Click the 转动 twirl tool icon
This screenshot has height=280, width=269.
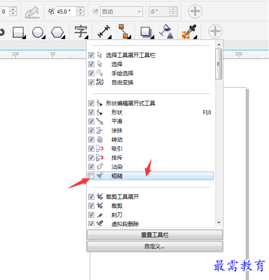[100, 139]
